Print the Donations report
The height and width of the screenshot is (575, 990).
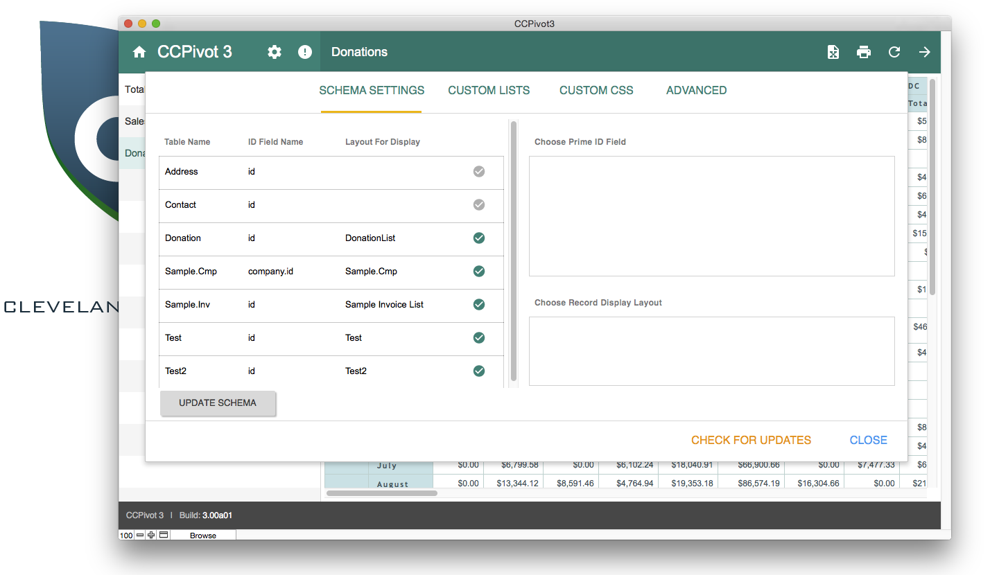[x=864, y=52]
